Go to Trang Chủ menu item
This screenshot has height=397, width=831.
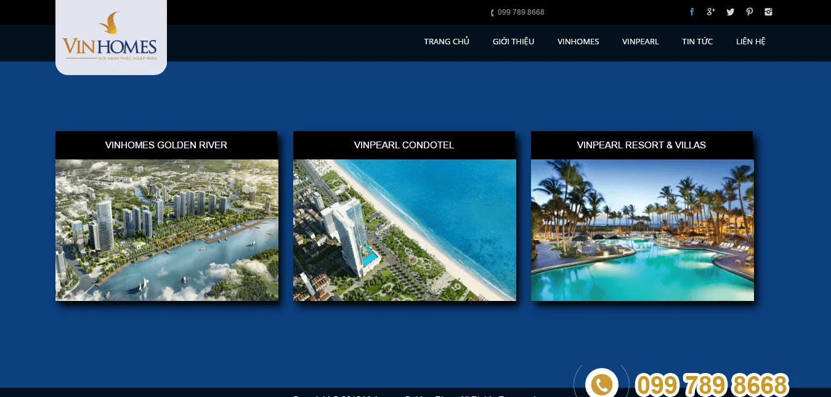(x=447, y=42)
